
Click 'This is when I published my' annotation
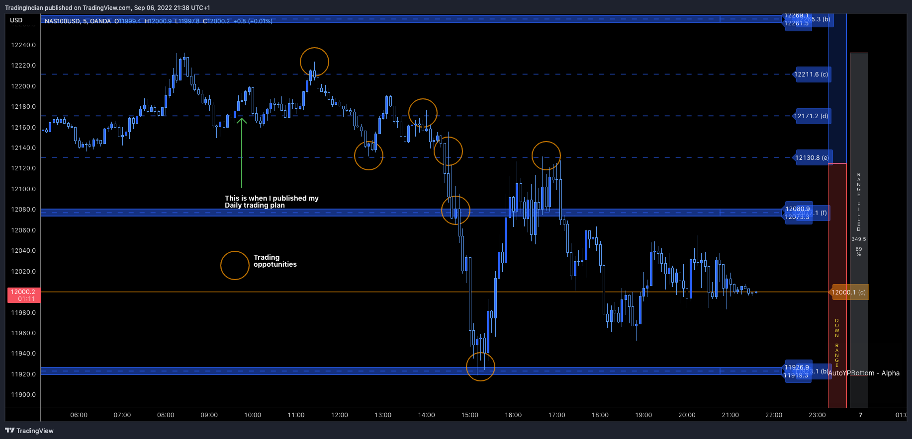click(x=272, y=198)
